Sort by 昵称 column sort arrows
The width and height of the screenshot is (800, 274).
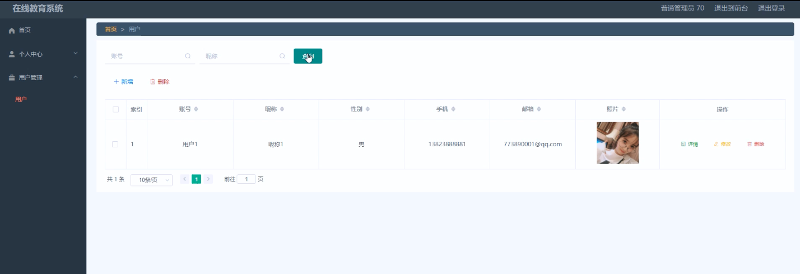(282, 109)
